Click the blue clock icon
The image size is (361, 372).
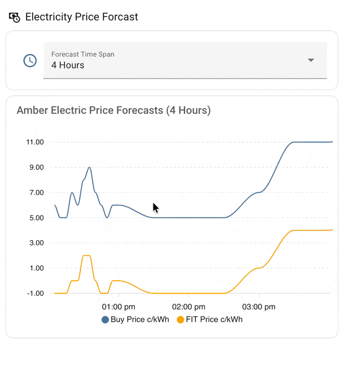30,60
